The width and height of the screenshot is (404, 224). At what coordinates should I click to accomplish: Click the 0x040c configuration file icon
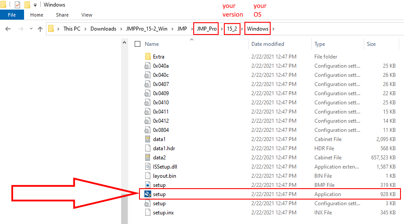click(148, 75)
